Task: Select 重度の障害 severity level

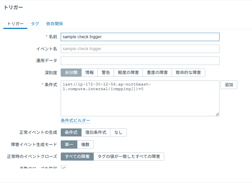Action: coord(157,73)
